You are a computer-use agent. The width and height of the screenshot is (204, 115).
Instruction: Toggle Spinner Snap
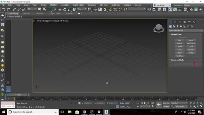pyautogui.click(x=120, y=9)
